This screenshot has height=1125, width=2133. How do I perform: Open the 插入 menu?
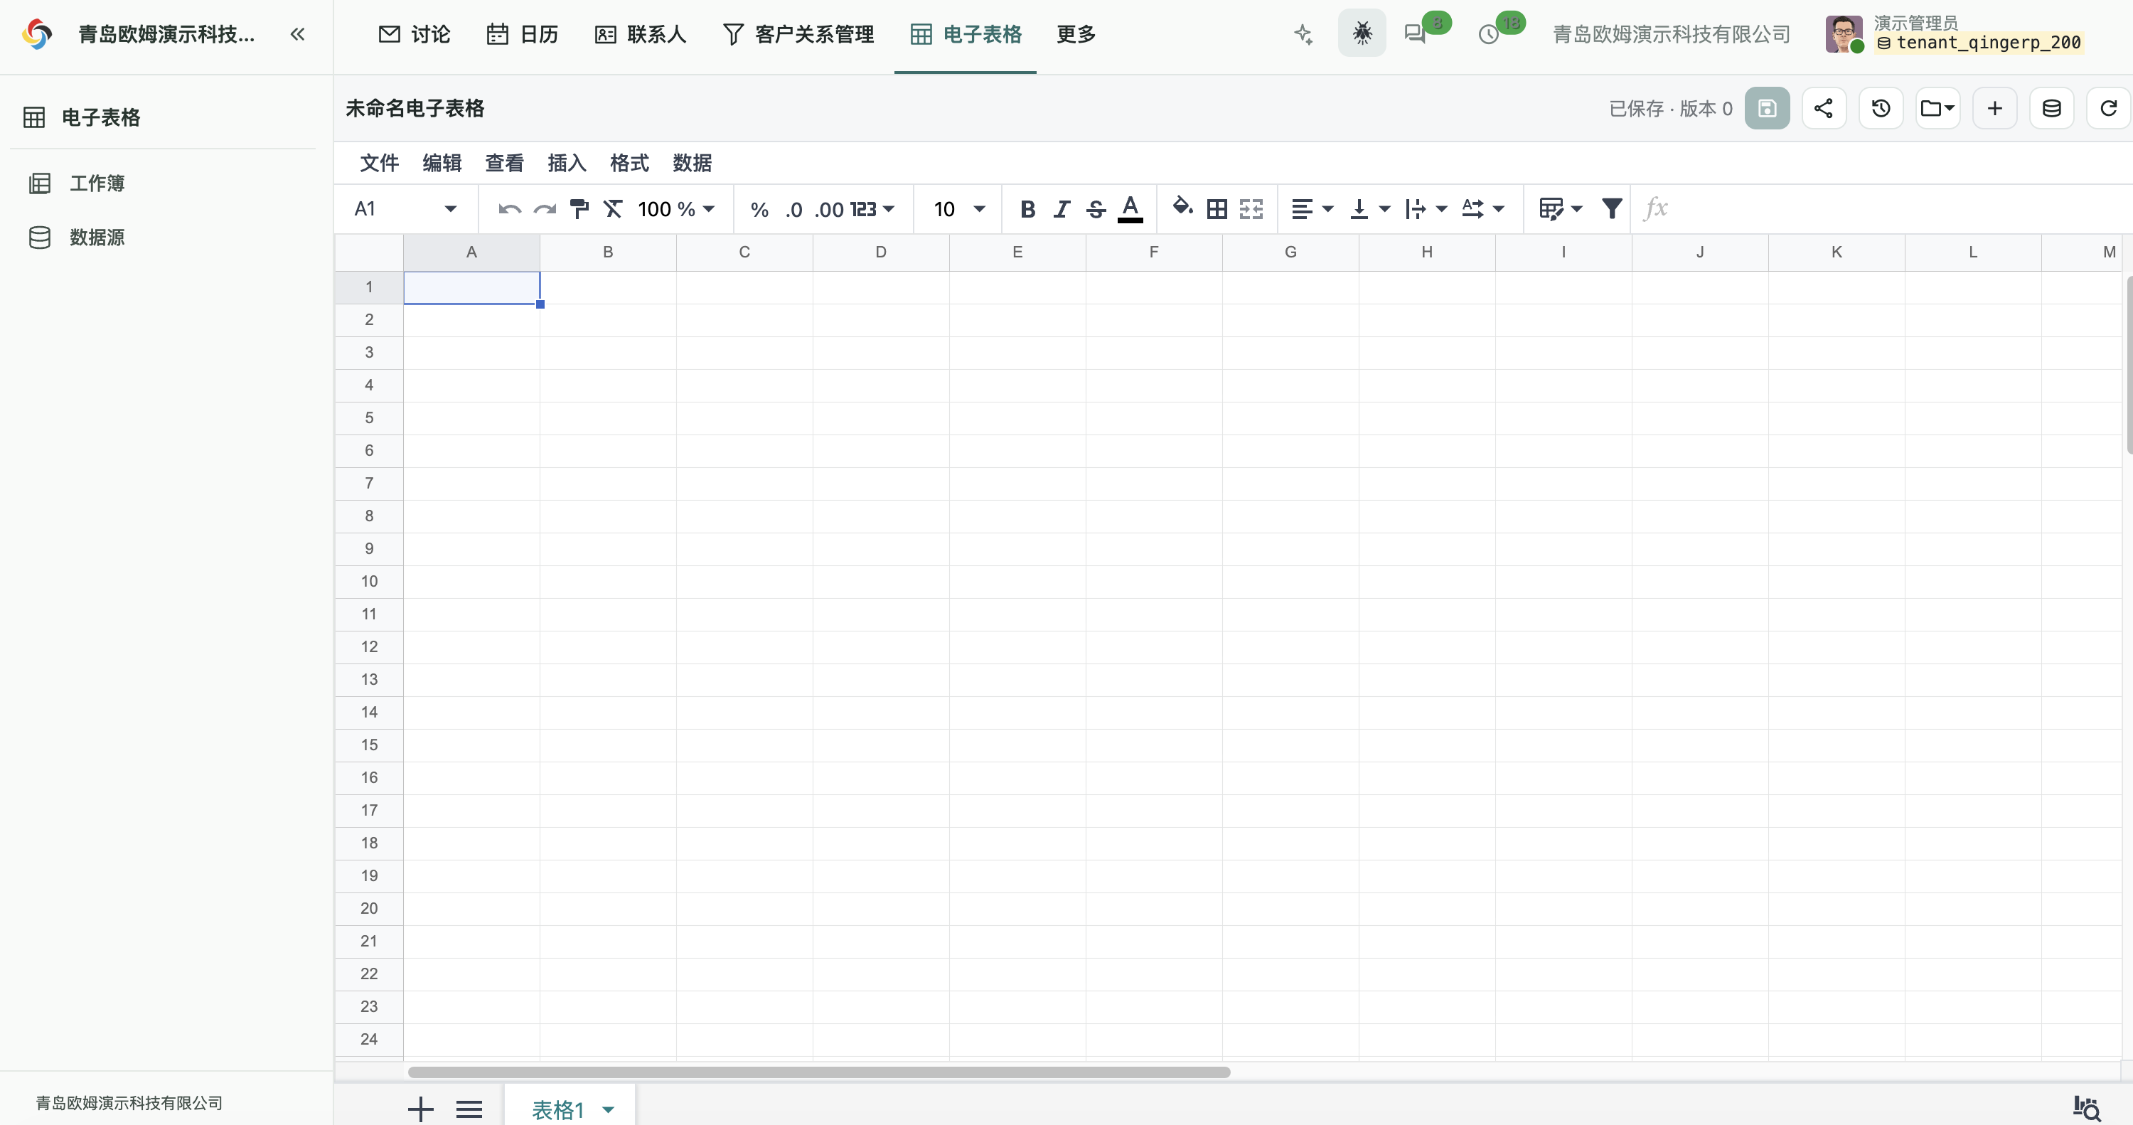click(567, 163)
